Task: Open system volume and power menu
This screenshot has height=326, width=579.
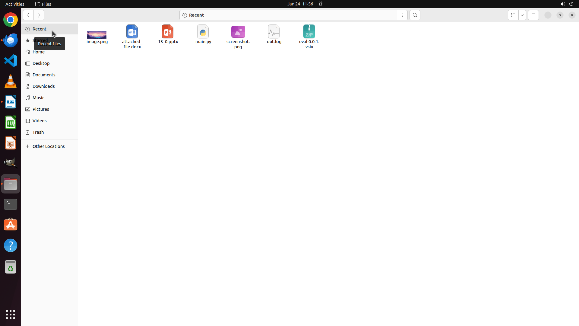Action: click(x=567, y=4)
